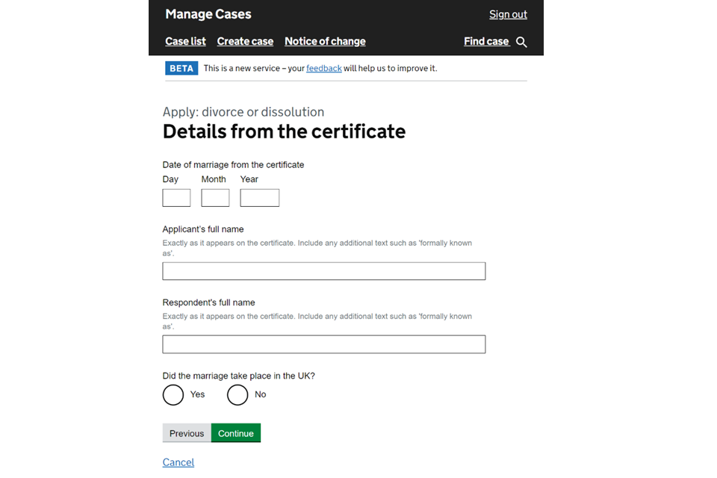Click into the Year field

259,198
